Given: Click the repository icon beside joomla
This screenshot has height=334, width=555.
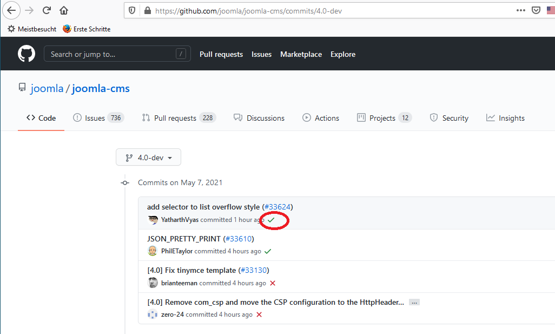Looking at the screenshot, I should pos(22,88).
